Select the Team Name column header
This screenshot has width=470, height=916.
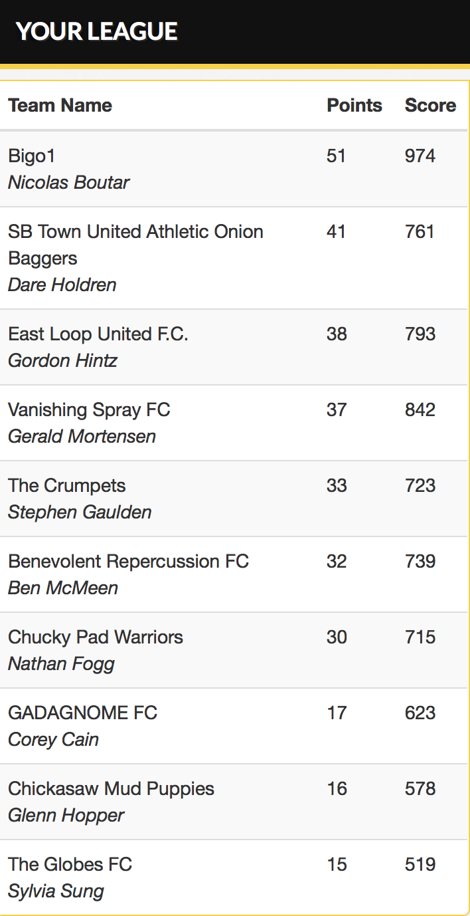(60, 105)
